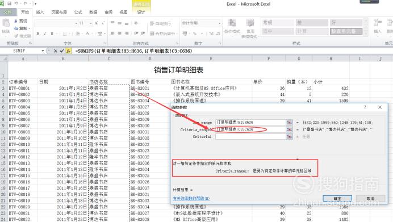
Task: Apply comma style number format
Action: (202, 33)
